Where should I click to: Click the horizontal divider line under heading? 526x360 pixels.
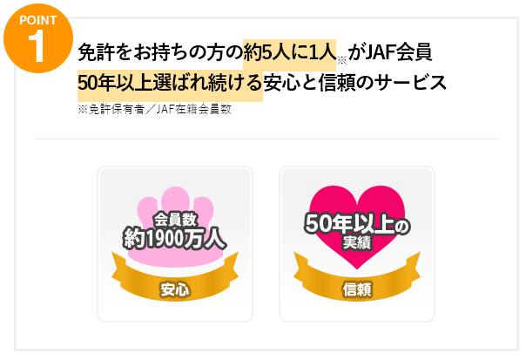266,139
